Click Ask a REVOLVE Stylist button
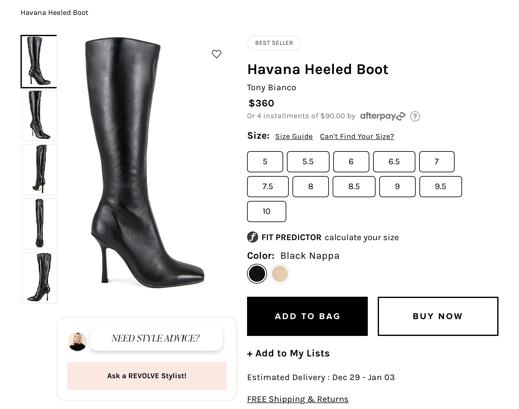This screenshot has width=519, height=409. 147,376
